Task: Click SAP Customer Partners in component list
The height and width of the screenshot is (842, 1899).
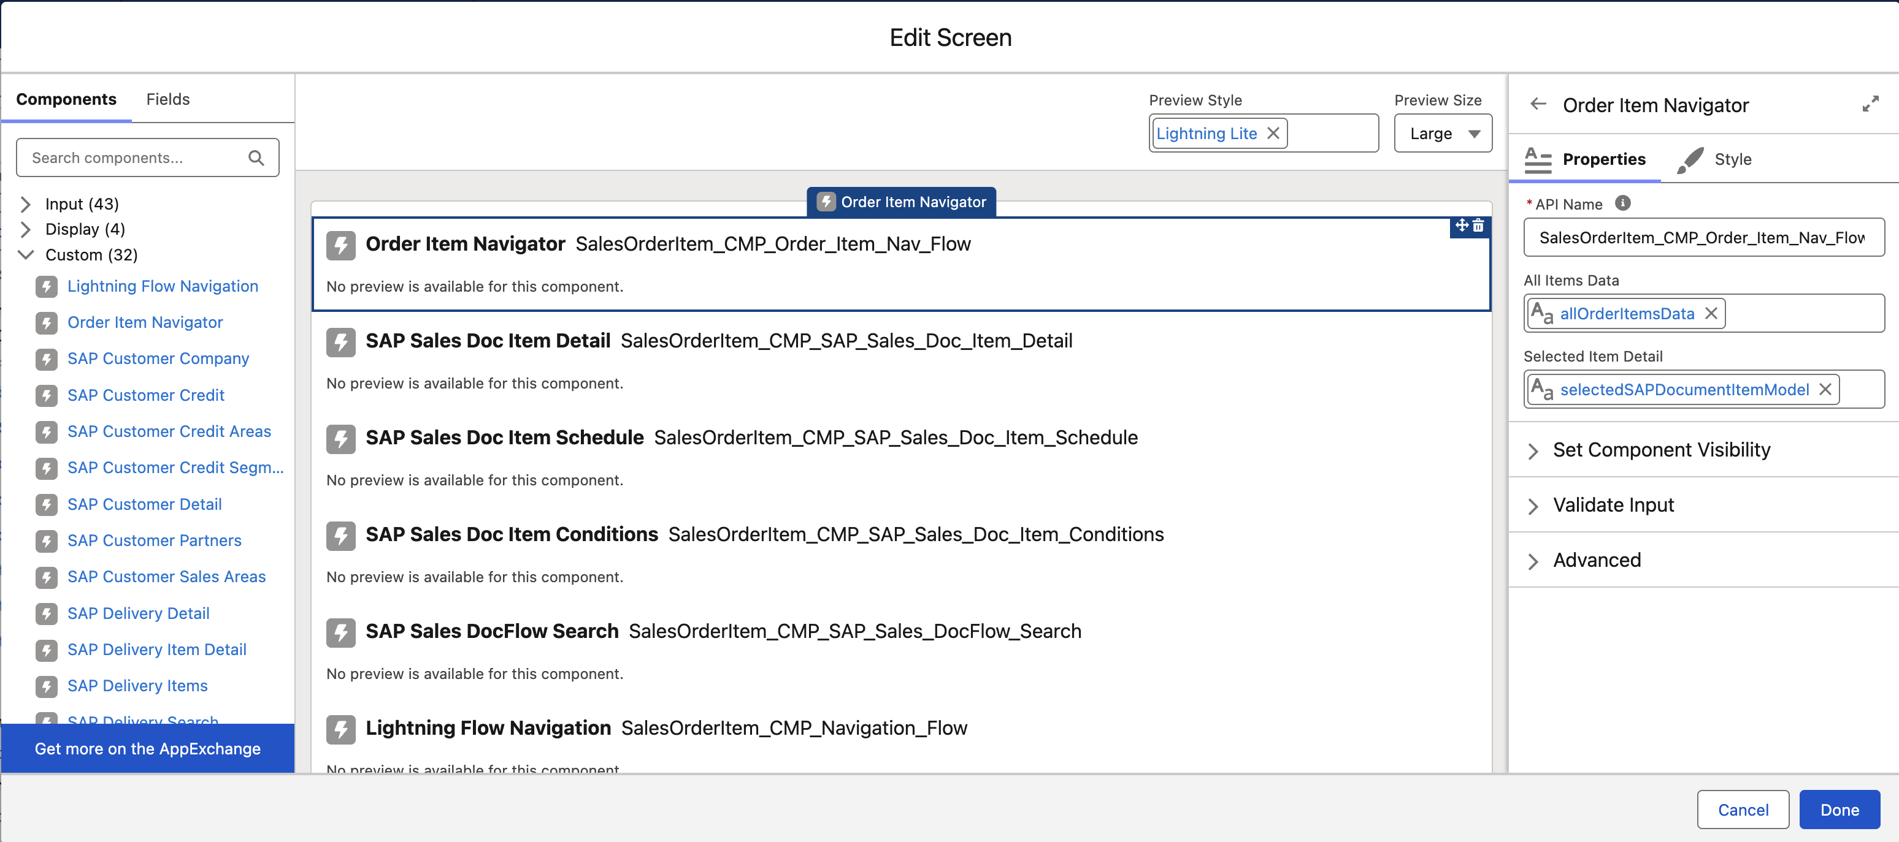Action: click(x=154, y=540)
